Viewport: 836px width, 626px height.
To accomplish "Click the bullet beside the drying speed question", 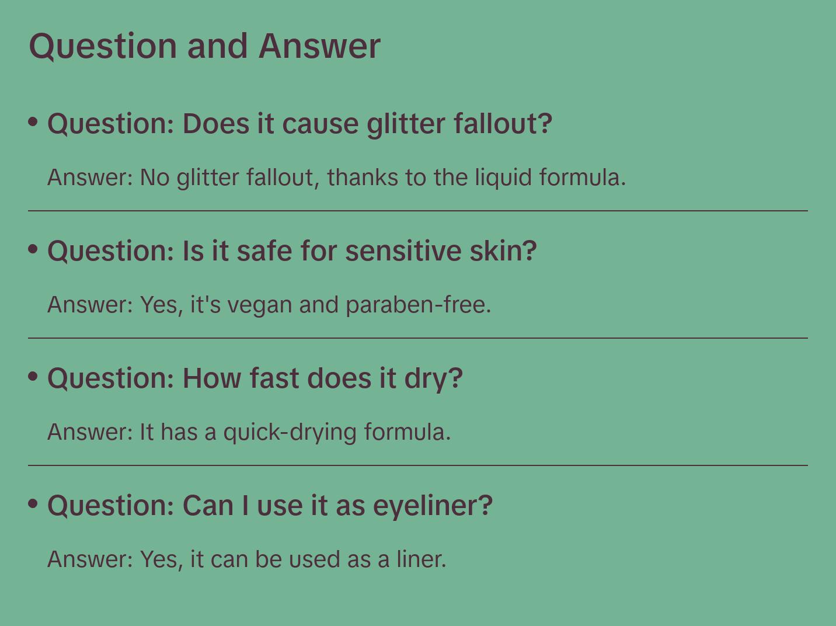I will point(33,376).
